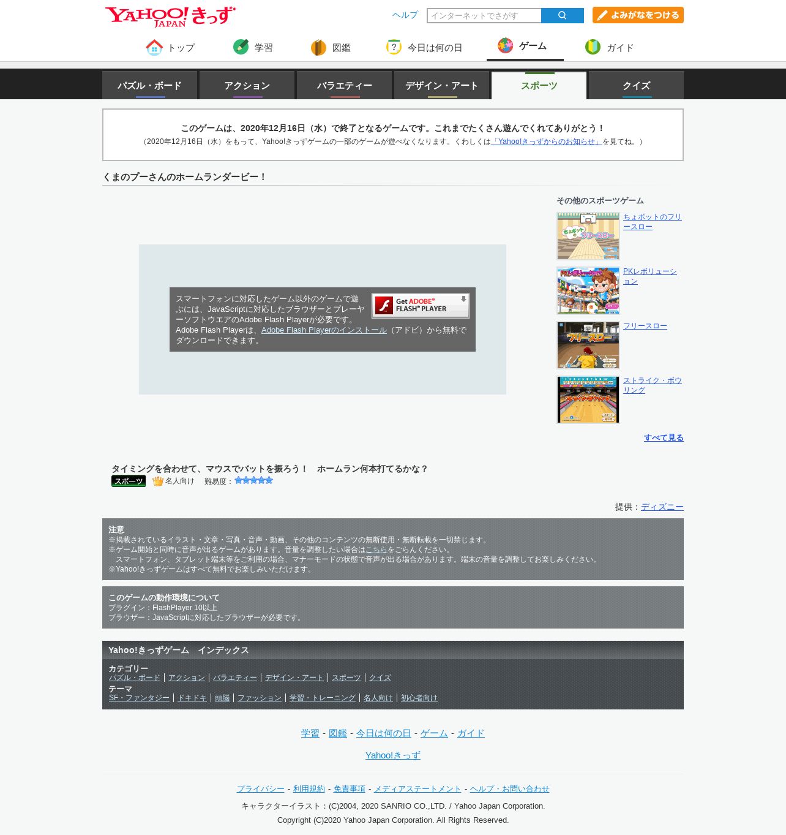Click the スポーツ category badge below game
Viewport: 786px width, 835px height.
click(x=129, y=481)
